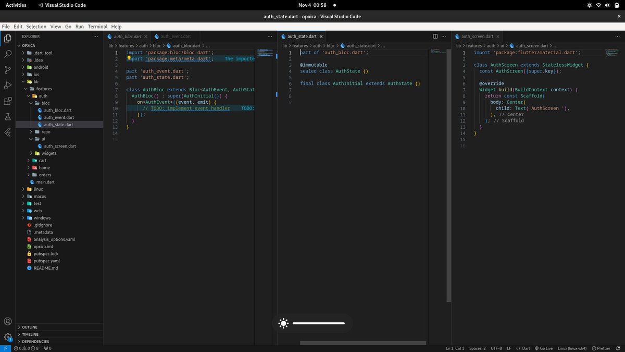Click the vertical scrollbar of auth_state.dart editor

pos(449,176)
